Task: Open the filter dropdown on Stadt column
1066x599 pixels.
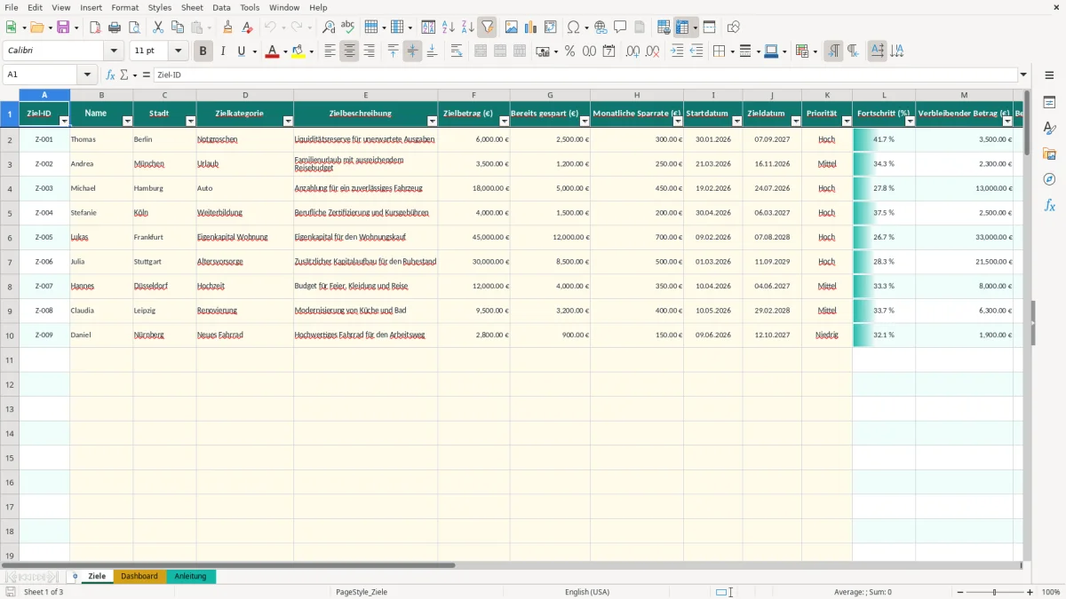Action: 190,121
